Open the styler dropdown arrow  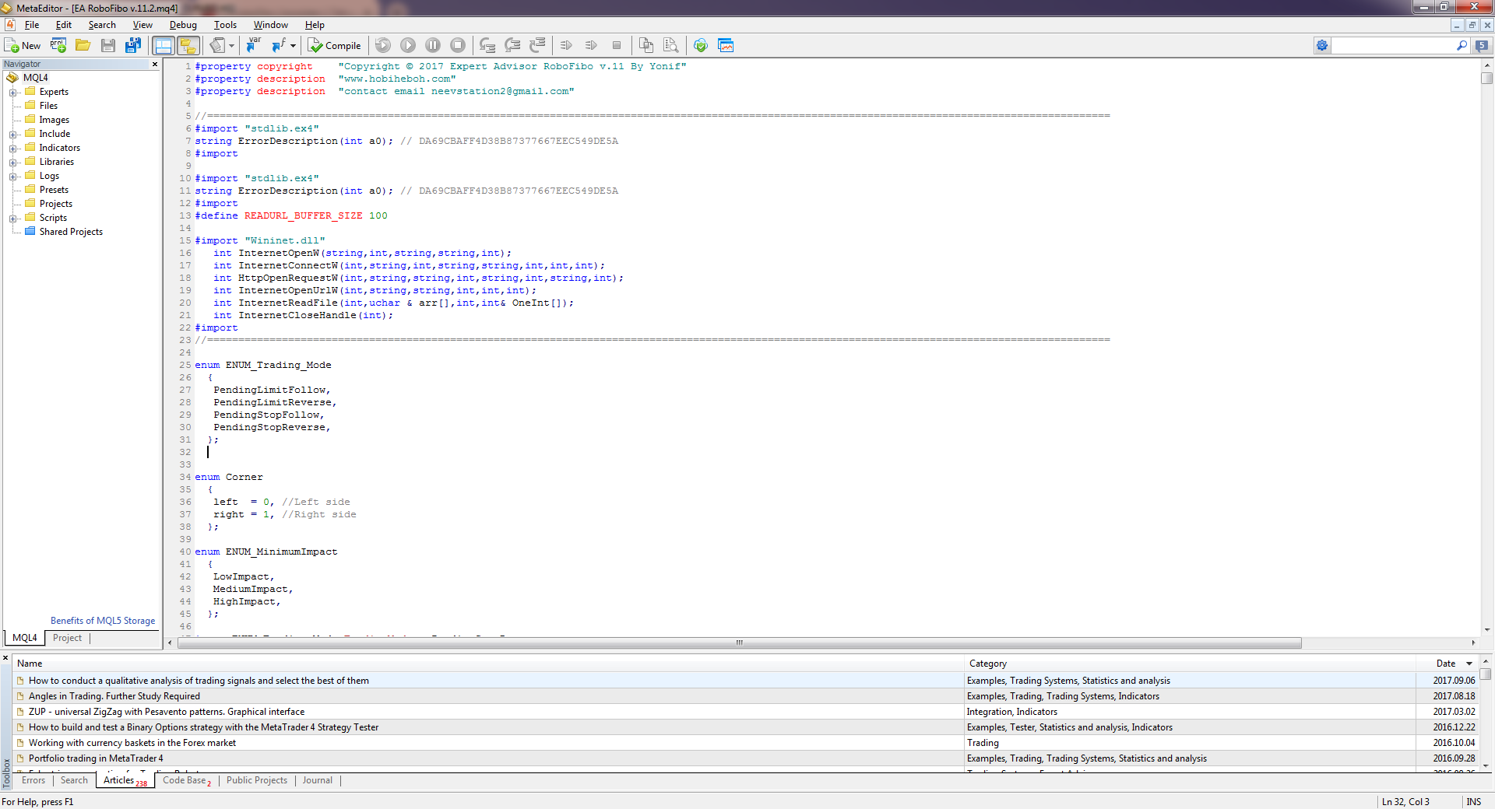231,45
